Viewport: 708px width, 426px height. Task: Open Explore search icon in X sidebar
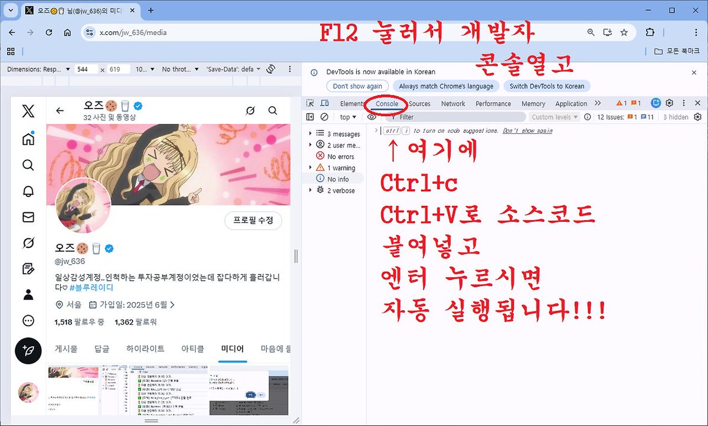pos(28,165)
